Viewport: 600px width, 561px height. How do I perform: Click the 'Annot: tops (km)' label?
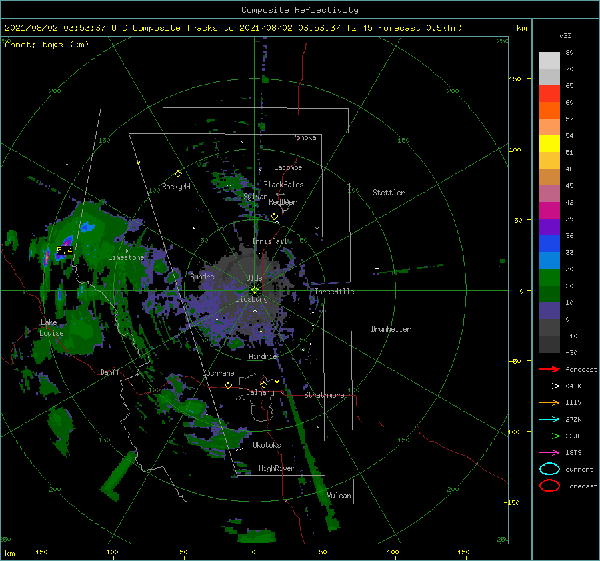coord(47,45)
